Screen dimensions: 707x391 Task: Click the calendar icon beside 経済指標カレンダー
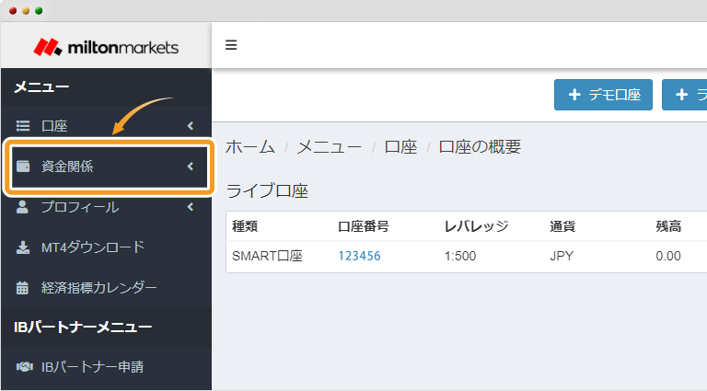pyautogui.click(x=23, y=288)
